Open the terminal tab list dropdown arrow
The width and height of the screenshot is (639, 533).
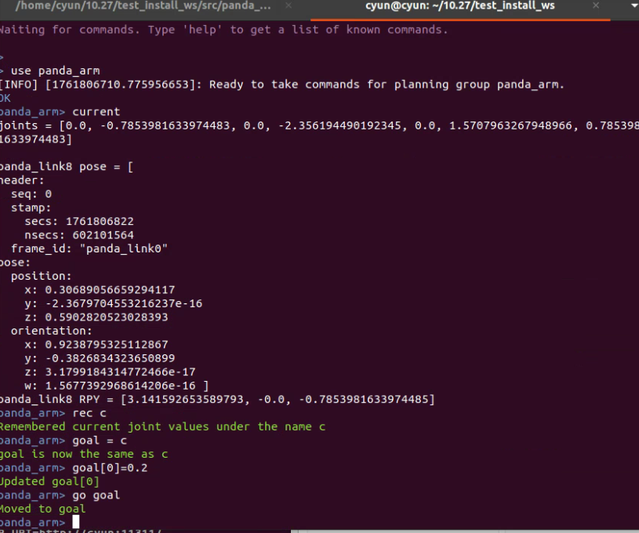[633, 5]
